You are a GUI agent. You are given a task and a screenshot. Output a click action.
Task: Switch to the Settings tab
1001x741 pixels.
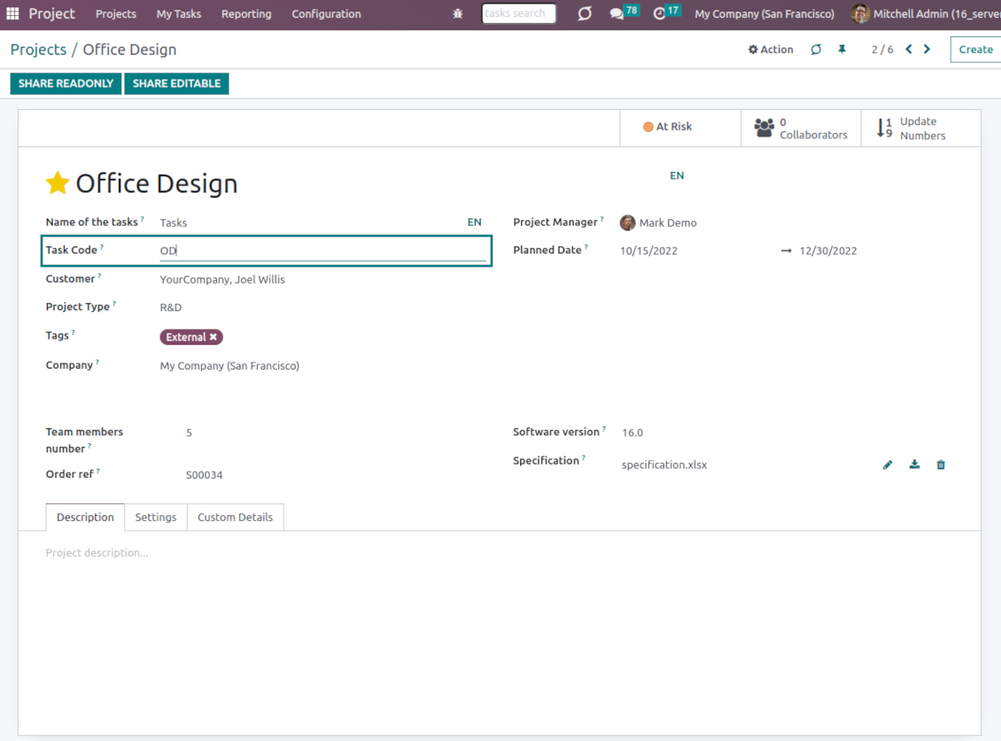(156, 518)
